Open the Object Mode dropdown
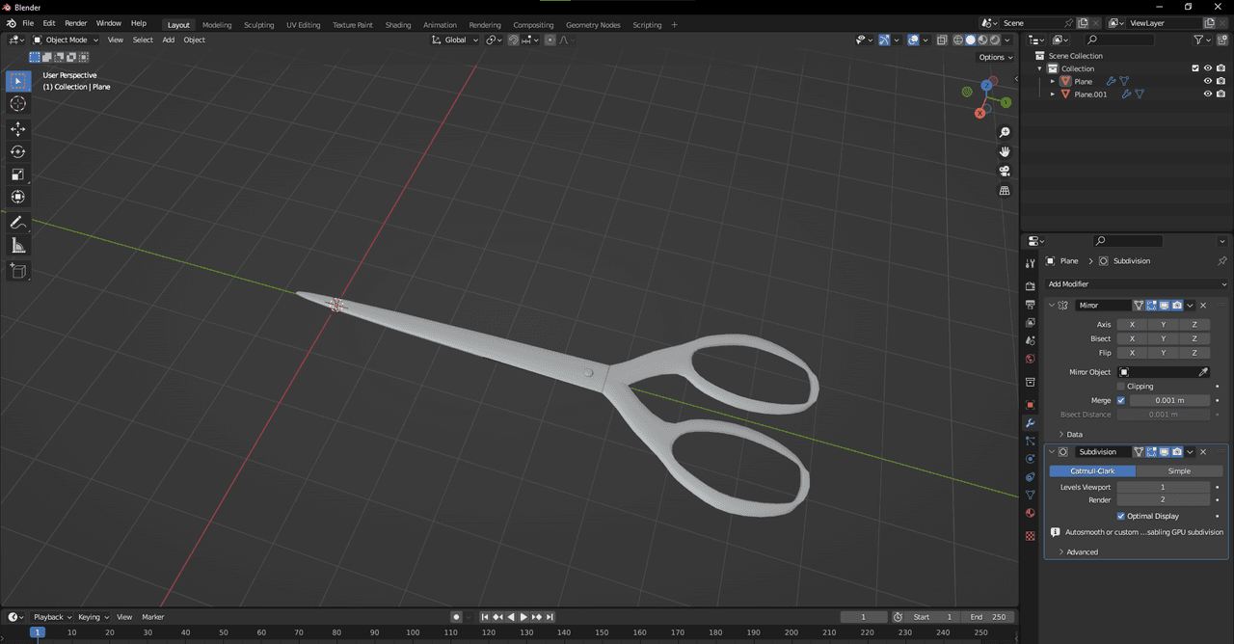 (x=66, y=40)
